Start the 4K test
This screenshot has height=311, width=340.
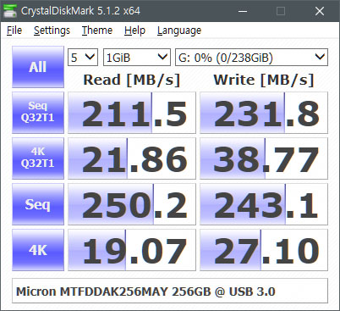[x=38, y=250]
